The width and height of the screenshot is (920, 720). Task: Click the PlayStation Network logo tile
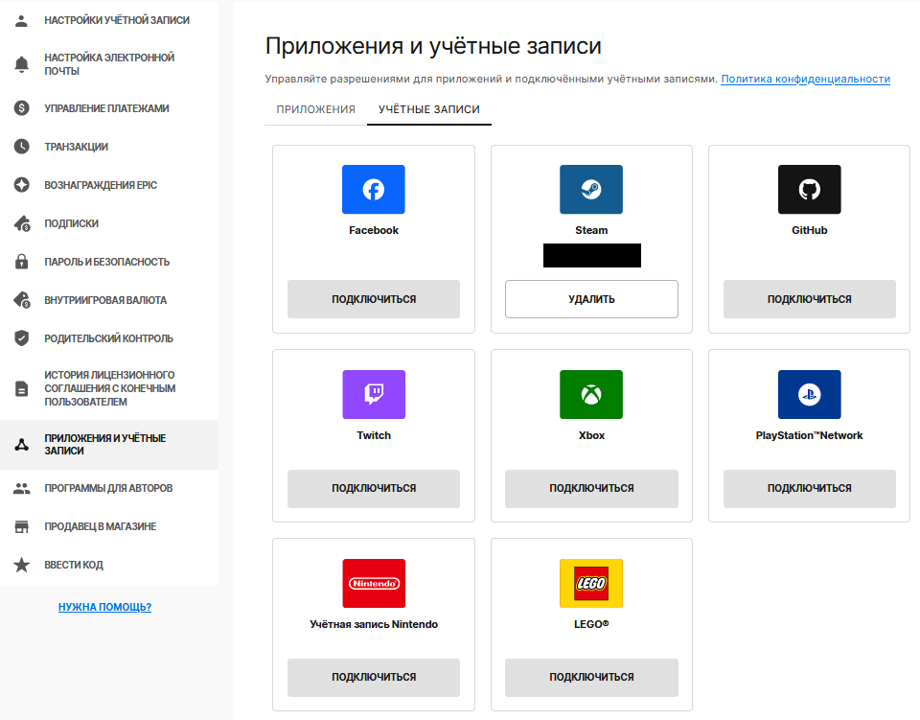click(810, 394)
